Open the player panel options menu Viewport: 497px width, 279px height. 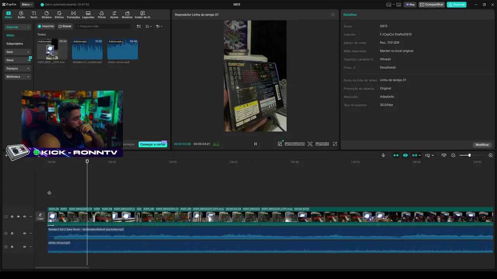click(x=333, y=15)
